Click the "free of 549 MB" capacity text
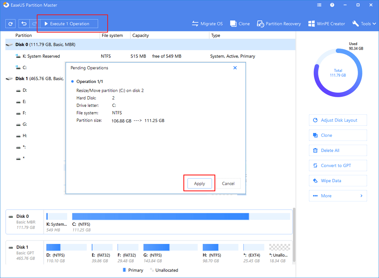379x278 pixels. [x=166, y=56]
